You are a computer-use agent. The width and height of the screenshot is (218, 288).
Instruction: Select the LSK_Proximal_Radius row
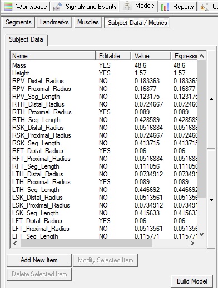pyautogui.click(x=104, y=205)
